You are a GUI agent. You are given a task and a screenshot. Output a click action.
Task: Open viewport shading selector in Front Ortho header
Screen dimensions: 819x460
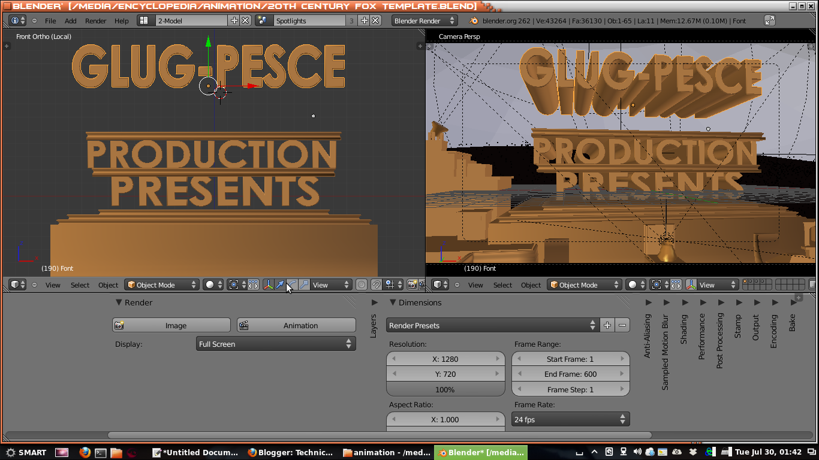[x=213, y=285]
